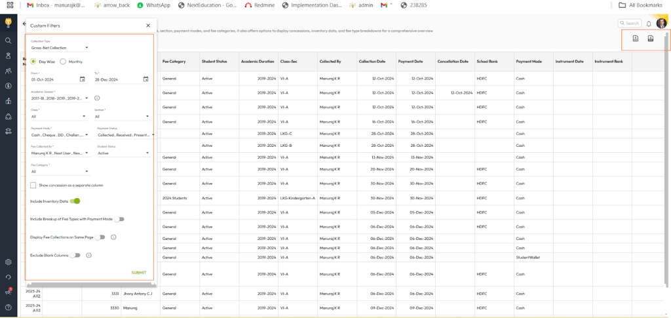The image size is (671, 318).
Task: Click the Academic Session info icon
Action: click(x=97, y=98)
